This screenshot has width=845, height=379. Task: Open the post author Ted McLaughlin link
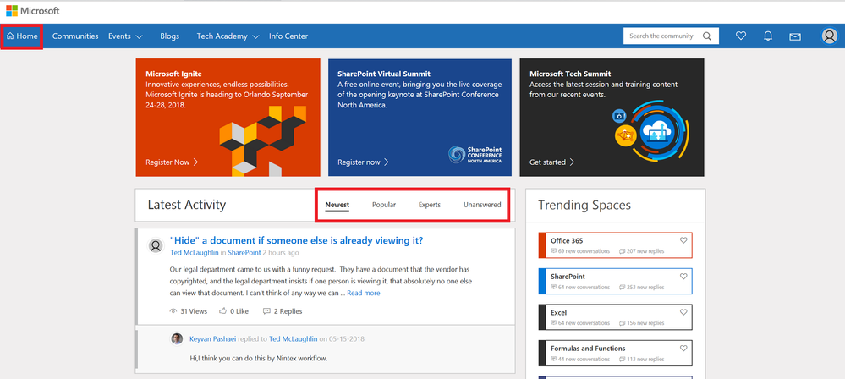[195, 252]
